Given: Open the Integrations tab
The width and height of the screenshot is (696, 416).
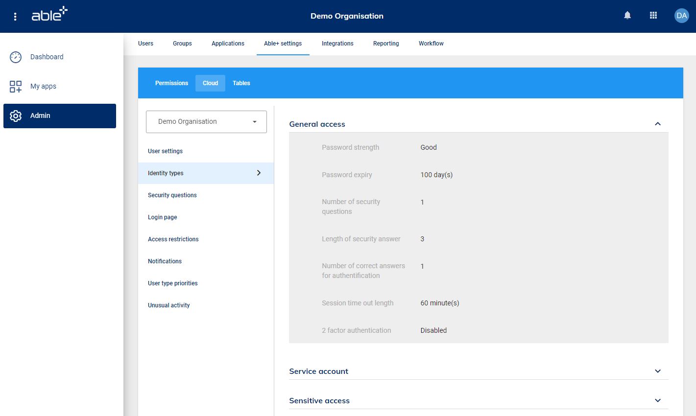Looking at the screenshot, I should pos(337,44).
